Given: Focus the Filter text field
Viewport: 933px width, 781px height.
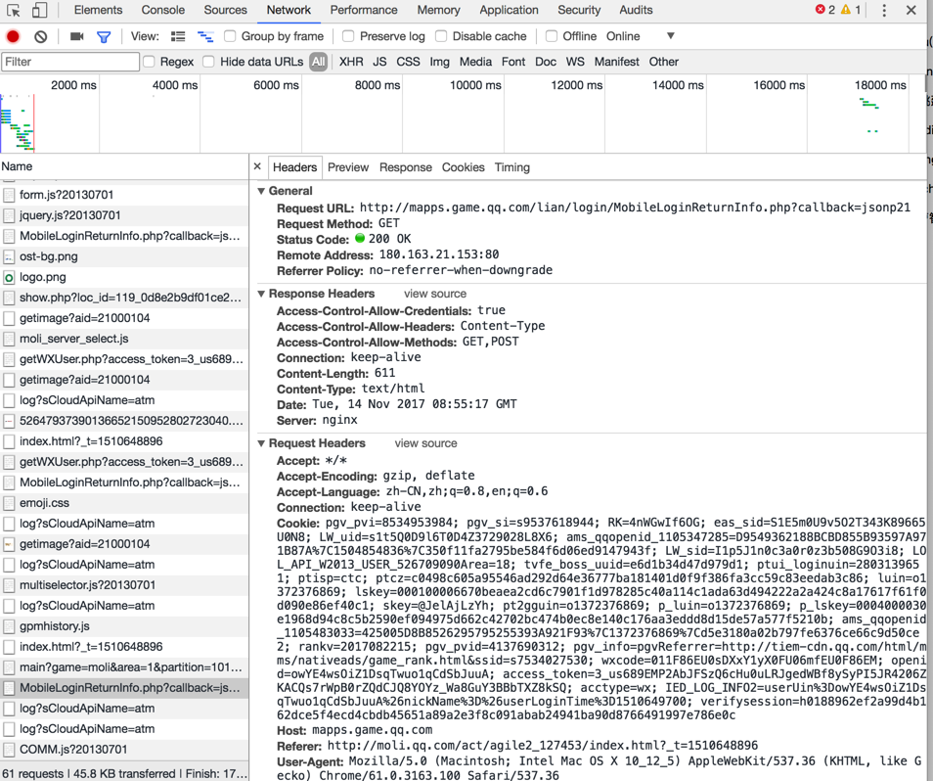Looking at the screenshot, I should (x=70, y=62).
